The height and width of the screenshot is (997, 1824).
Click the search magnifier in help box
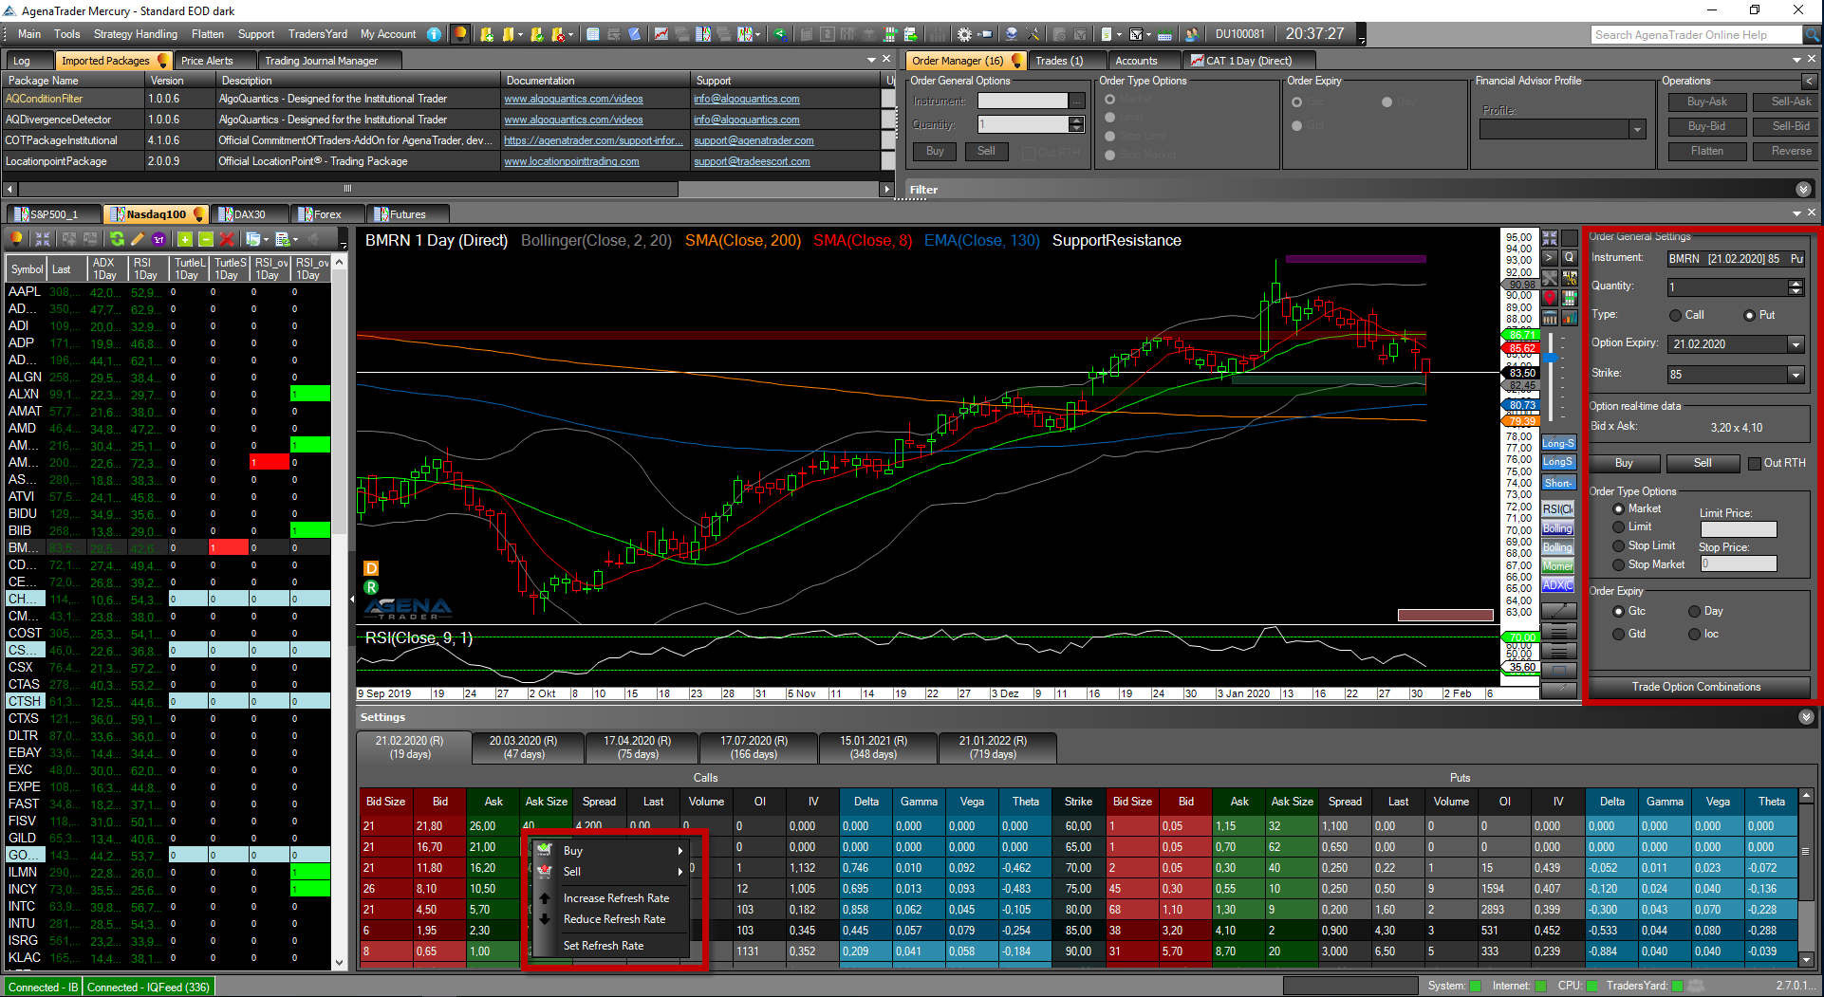coord(1812,35)
